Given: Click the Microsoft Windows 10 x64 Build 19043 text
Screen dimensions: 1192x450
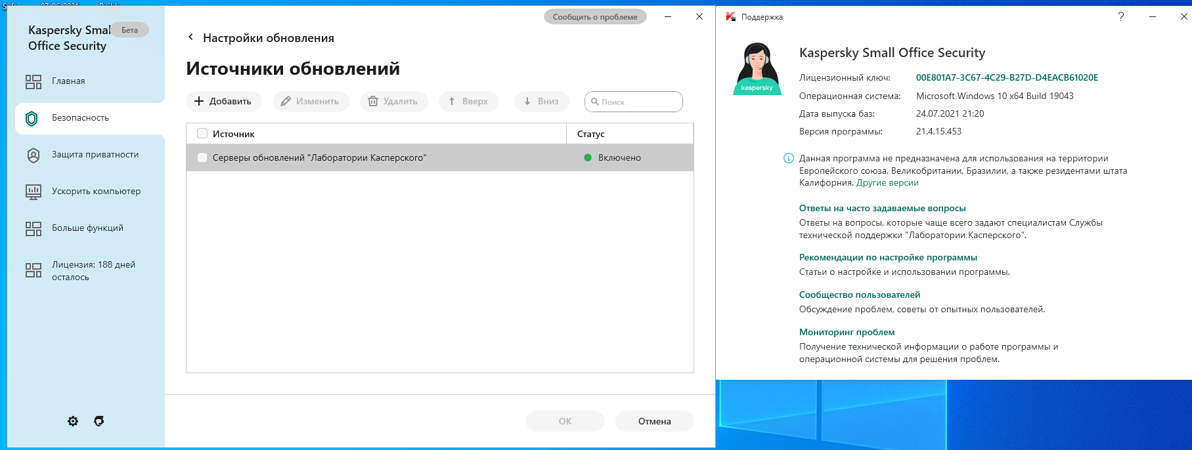Looking at the screenshot, I should (x=995, y=96).
